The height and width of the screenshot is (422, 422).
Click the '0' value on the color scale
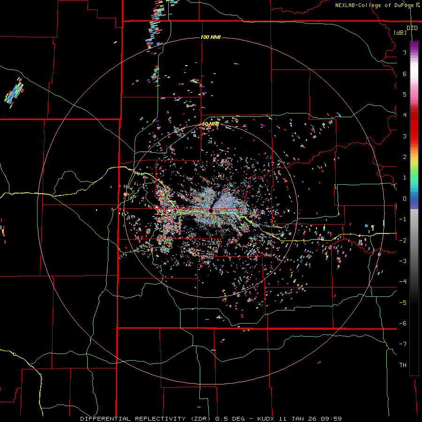(405, 199)
